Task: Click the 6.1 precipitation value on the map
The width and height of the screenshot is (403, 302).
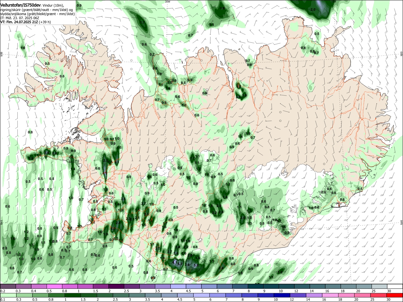Action: 175,262
